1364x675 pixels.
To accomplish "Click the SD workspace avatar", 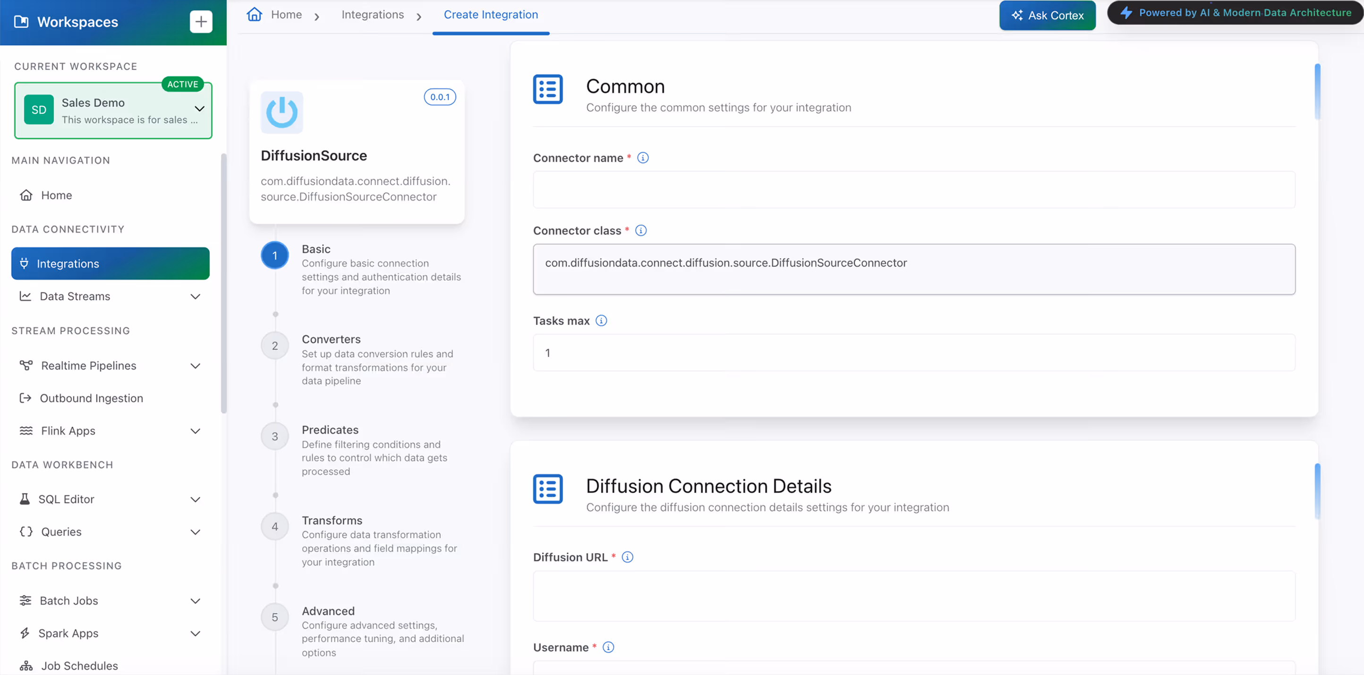I will pyautogui.click(x=39, y=110).
